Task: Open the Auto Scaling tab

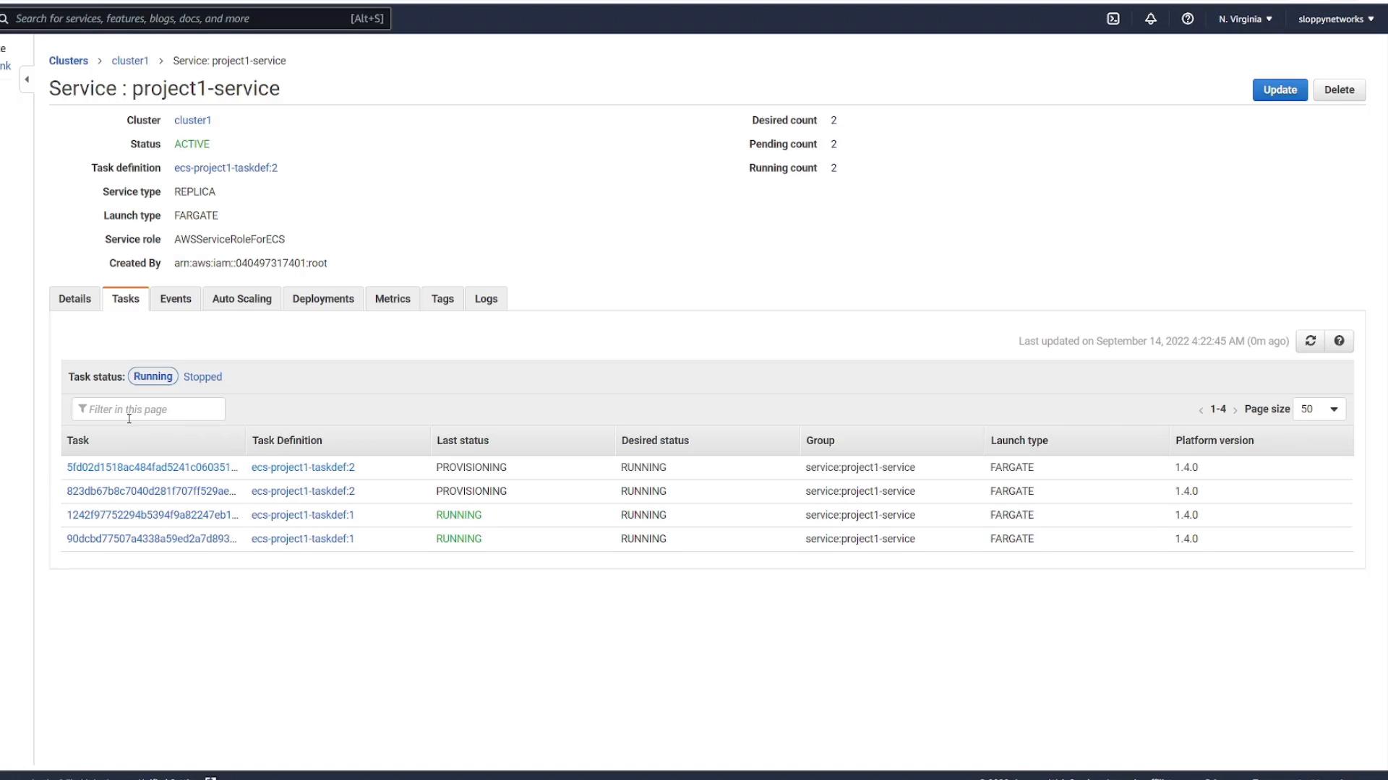Action: 242,299
